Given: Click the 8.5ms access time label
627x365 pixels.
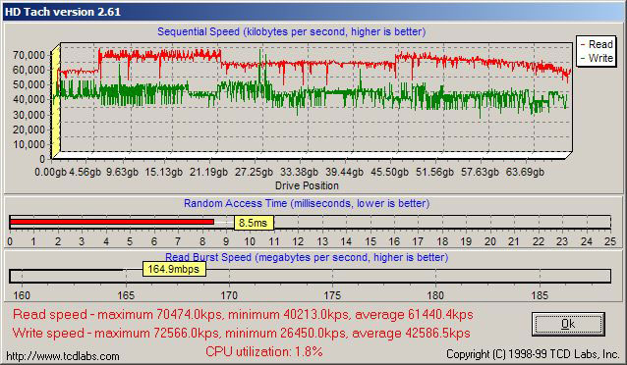Looking at the screenshot, I should click(254, 223).
